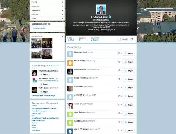Viewport: 176px width, 134px height.
Task: Open the Tweets menu row
Action: pyautogui.click(x=47, y=2)
